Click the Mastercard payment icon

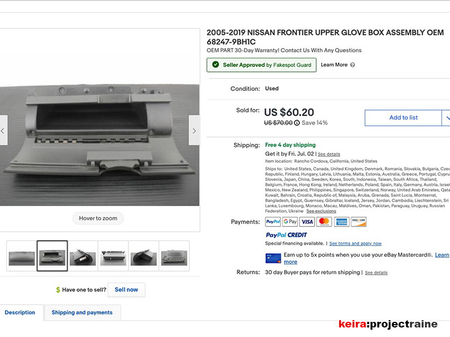[324, 222]
